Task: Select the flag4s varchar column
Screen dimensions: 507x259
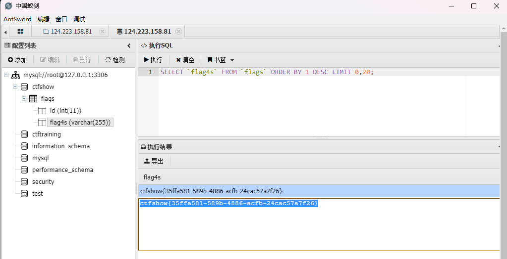Action: [x=80, y=123]
